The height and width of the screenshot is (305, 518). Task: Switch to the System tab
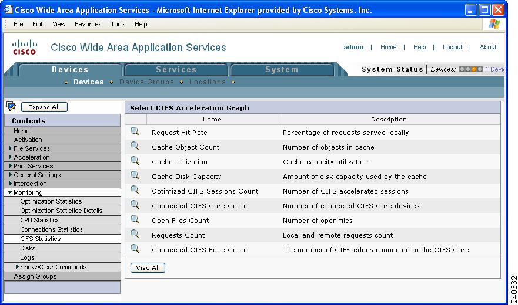click(x=282, y=70)
